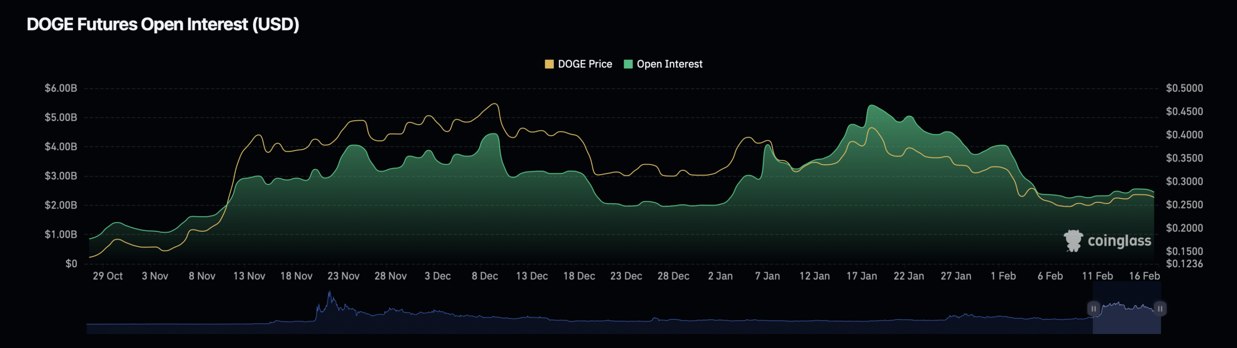Click the $0.1236 right axis label

pos(1184,264)
